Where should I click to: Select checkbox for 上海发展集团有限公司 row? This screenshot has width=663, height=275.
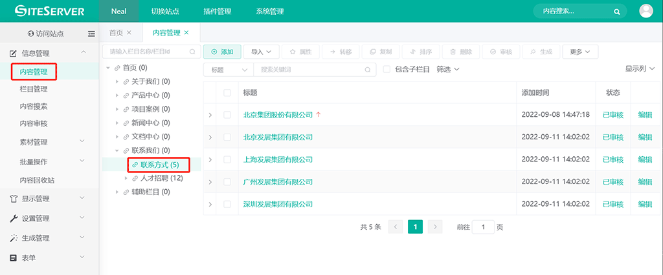pyautogui.click(x=227, y=159)
